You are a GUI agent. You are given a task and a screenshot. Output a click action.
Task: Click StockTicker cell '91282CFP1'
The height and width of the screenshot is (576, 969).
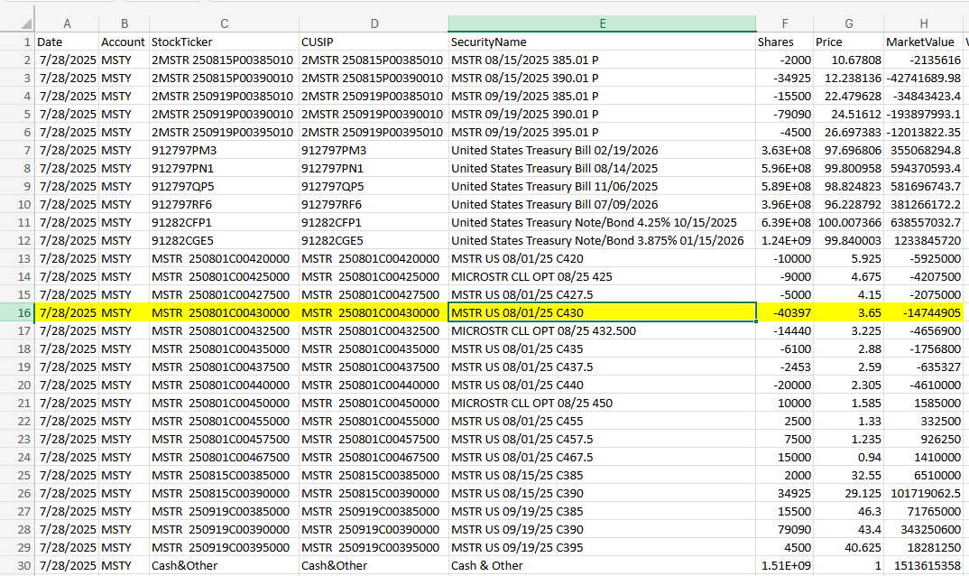[x=225, y=222]
